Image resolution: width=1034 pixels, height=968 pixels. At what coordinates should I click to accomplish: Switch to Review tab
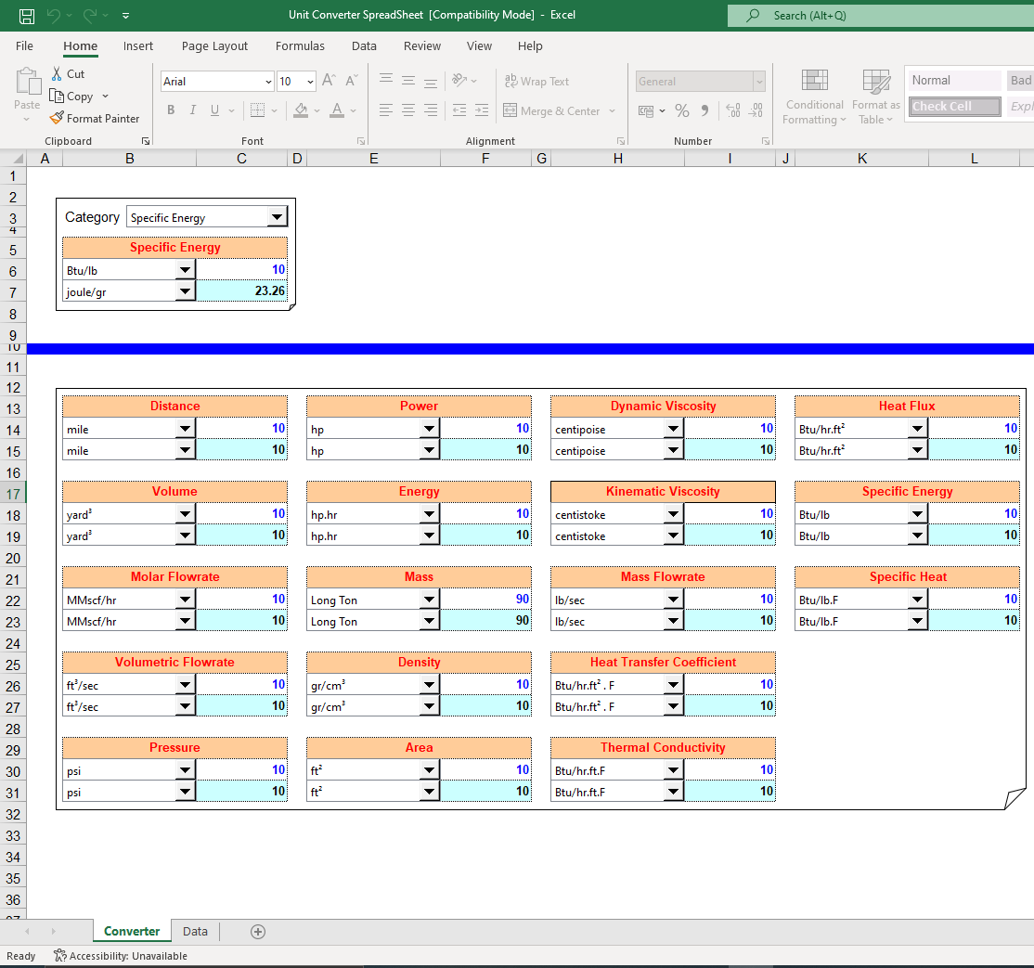pos(422,46)
